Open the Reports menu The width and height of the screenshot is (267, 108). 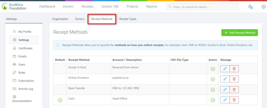point(151,7)
